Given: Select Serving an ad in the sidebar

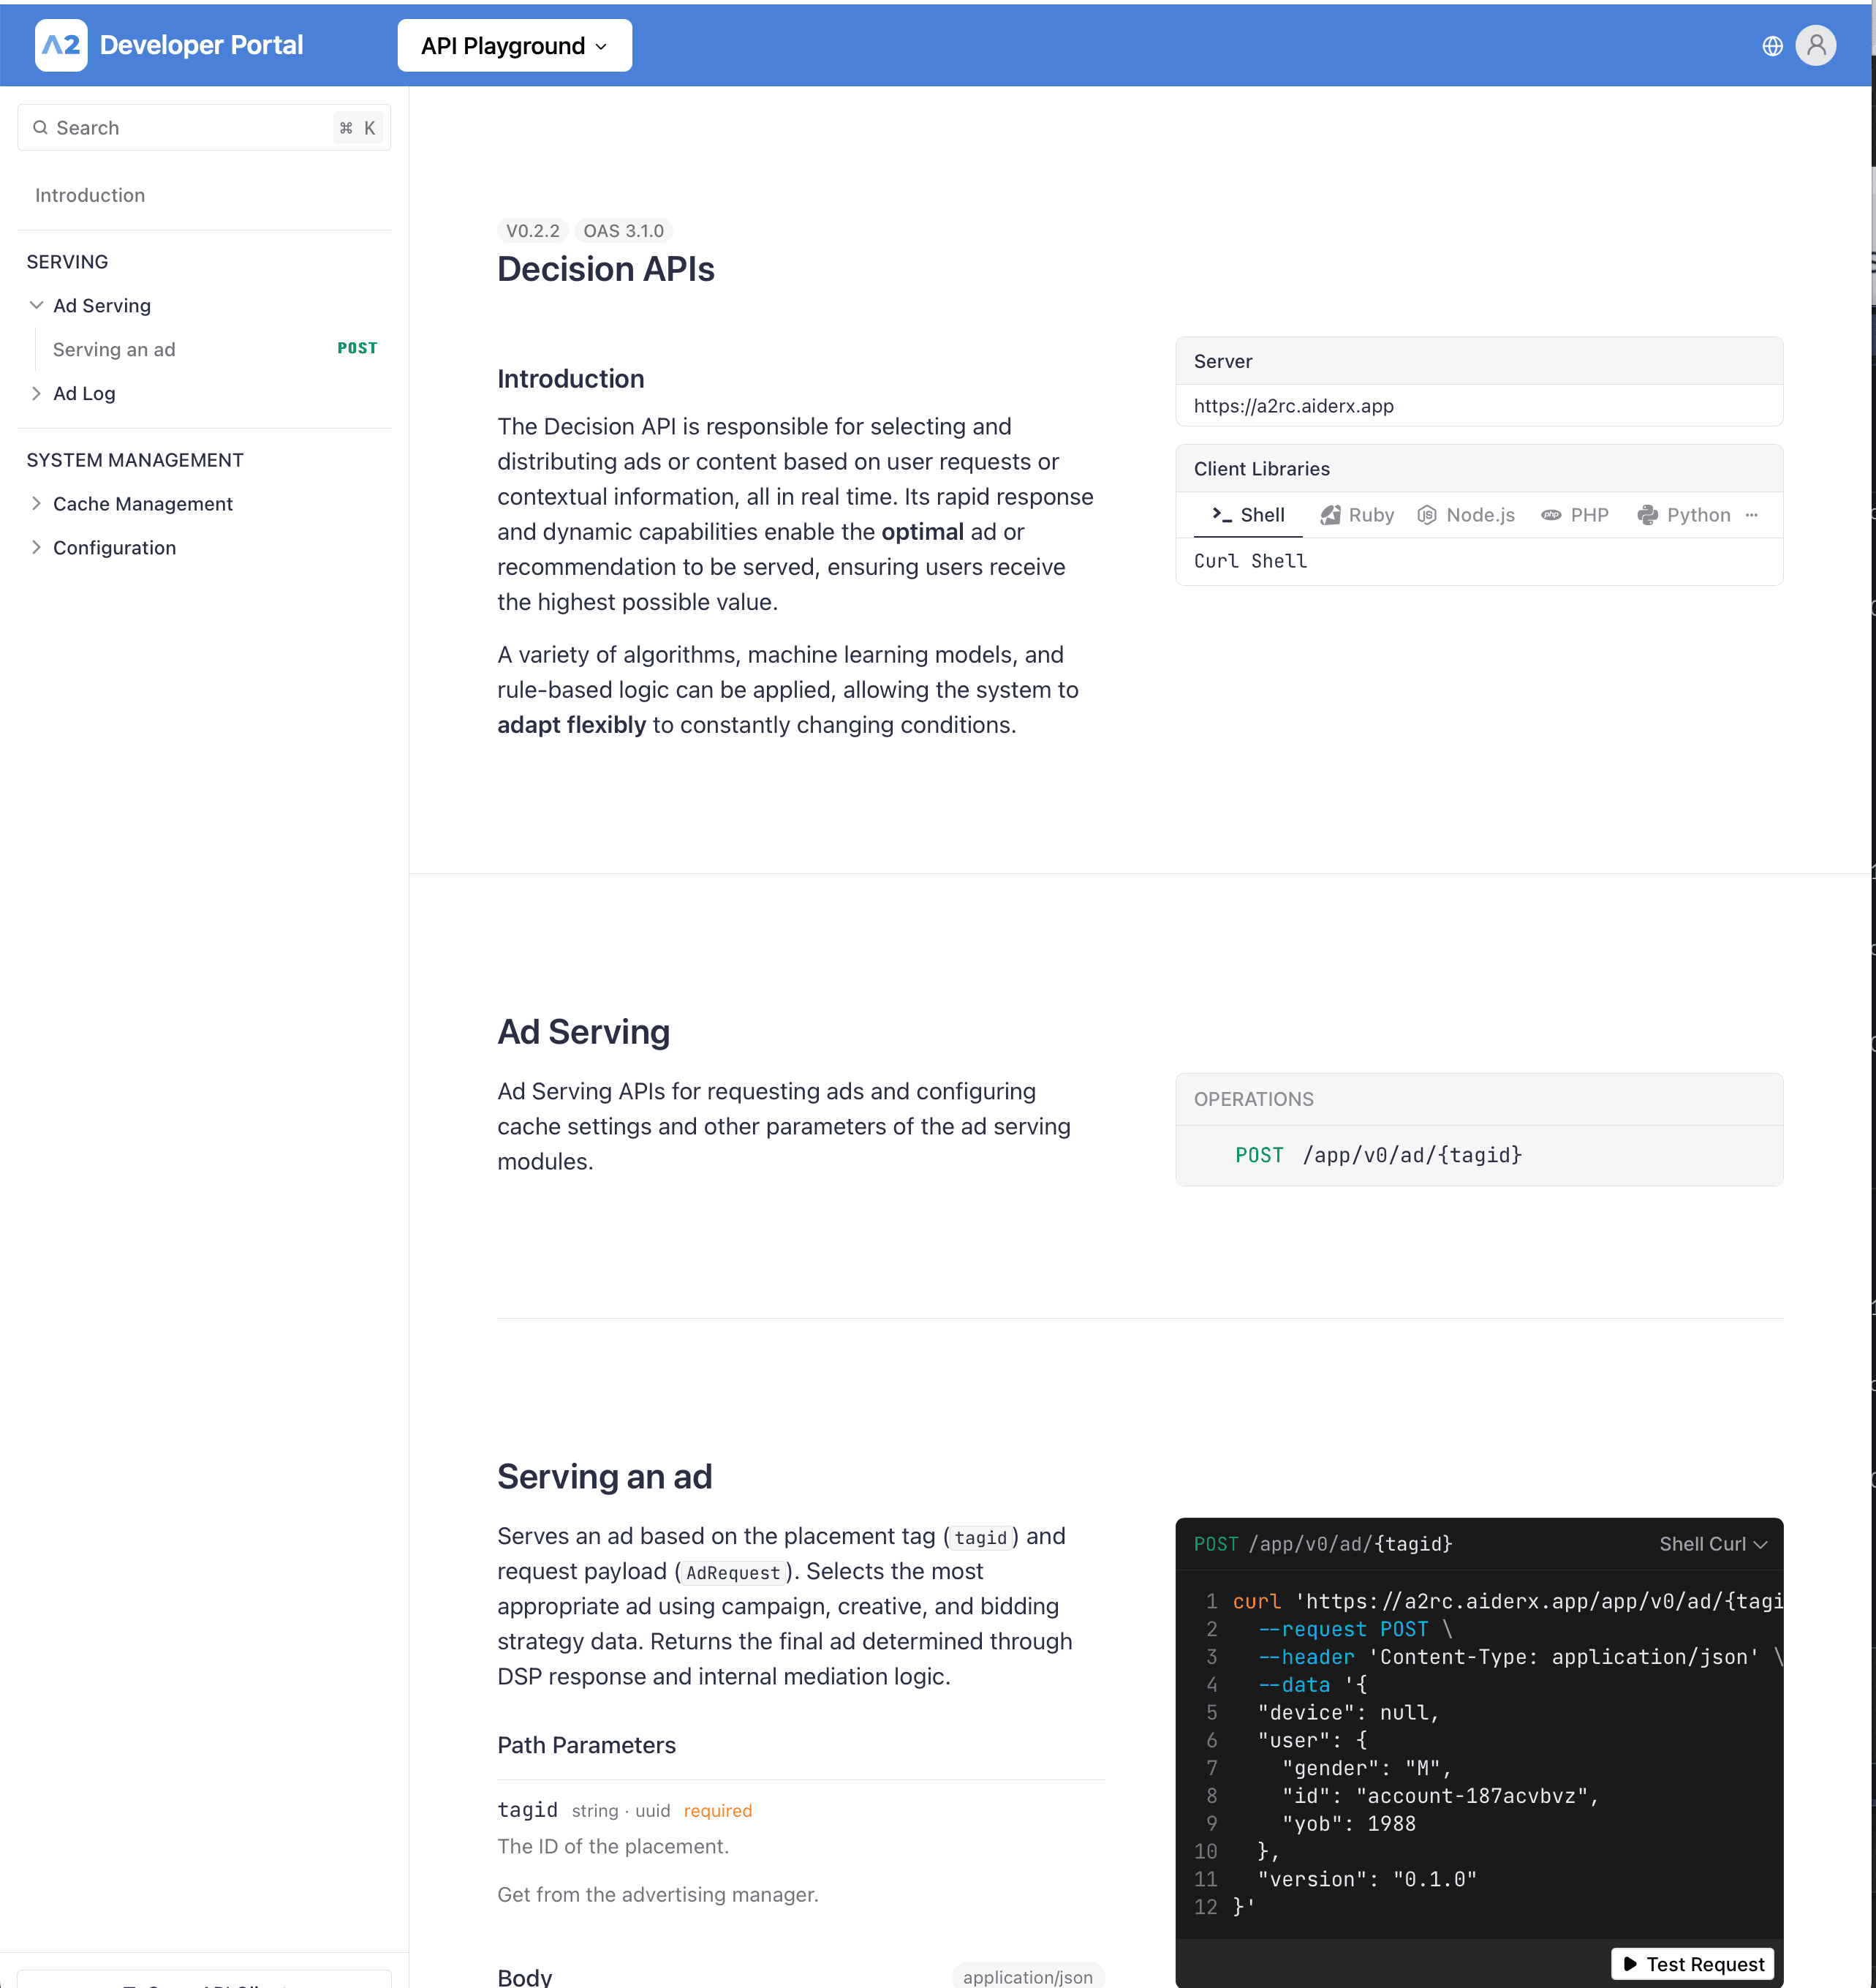Looking at the screenshot, I should coord(114,349).
